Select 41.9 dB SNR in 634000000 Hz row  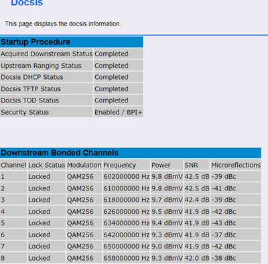coord(197,223)
